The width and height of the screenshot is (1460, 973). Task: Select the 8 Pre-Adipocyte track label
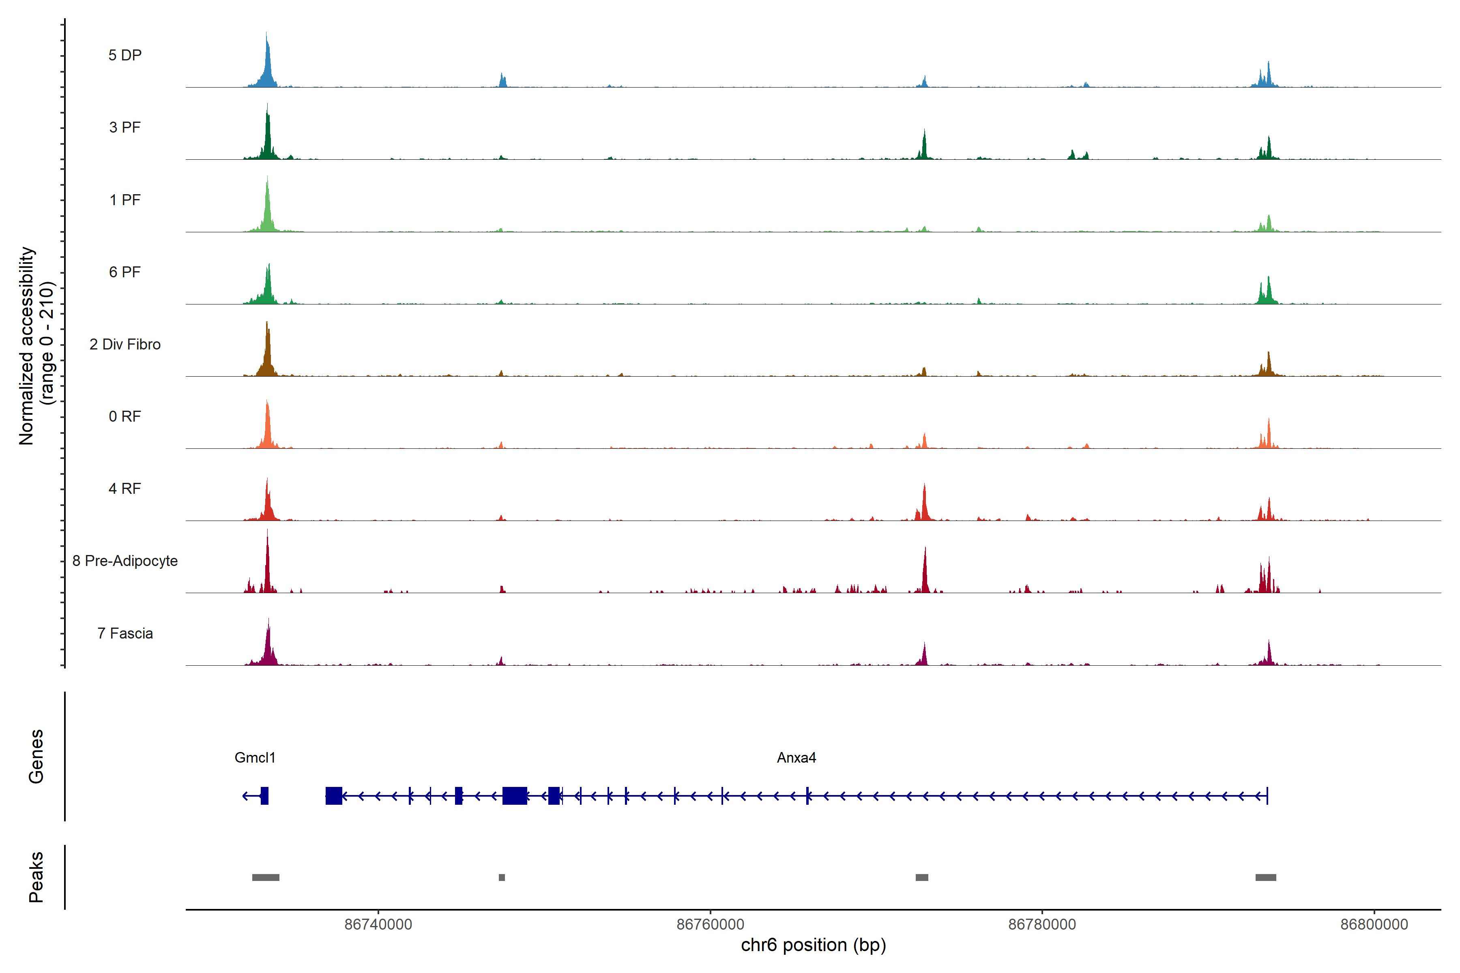(x=125, y=561)
